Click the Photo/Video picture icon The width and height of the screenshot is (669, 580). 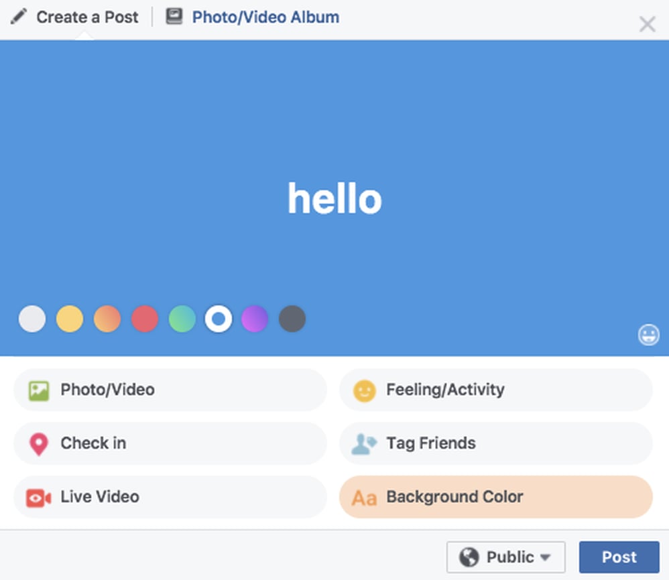click(40, 389)
